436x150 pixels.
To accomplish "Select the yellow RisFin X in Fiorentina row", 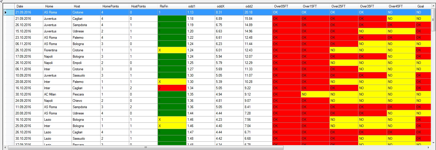I will [172, 50].
